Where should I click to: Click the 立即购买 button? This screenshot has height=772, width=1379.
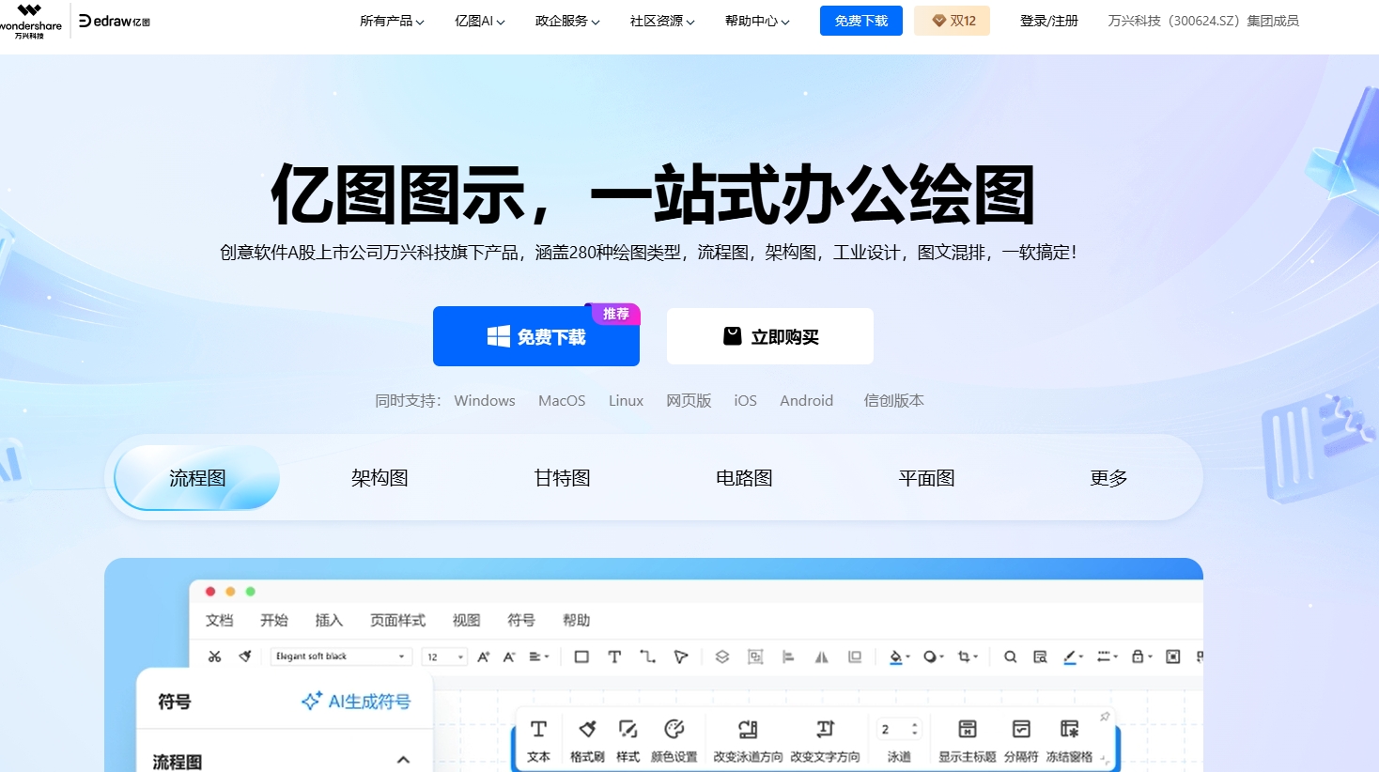pos(770,336)
